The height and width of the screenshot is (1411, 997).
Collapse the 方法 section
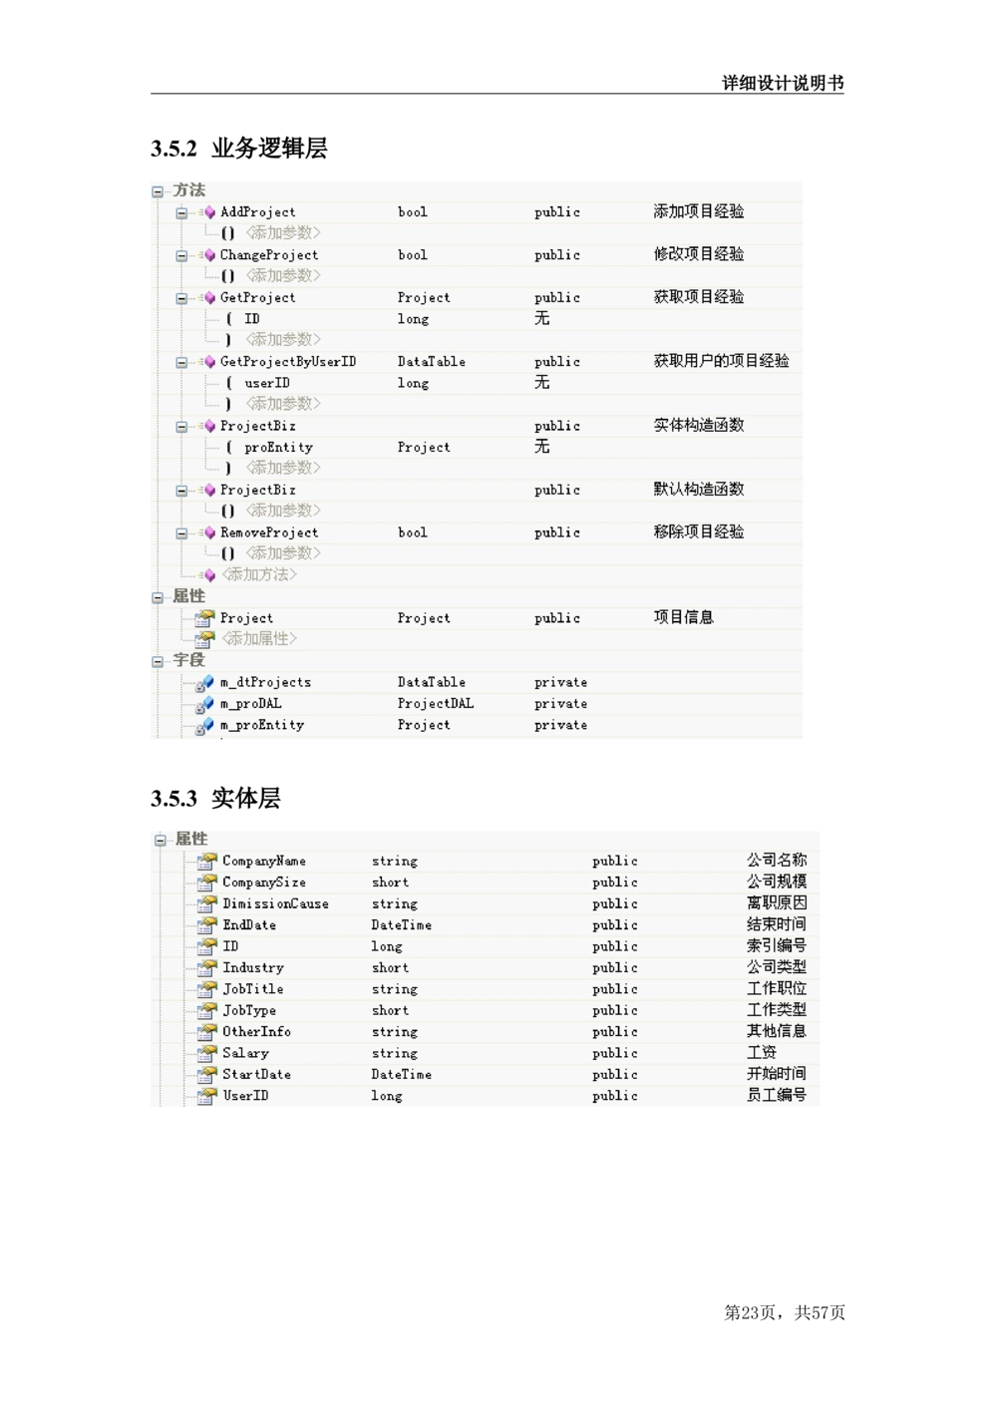pos(159,189)
